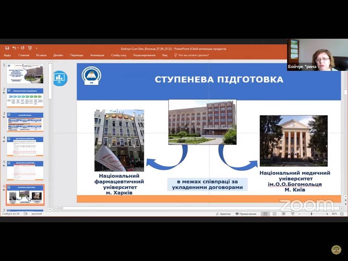Switch to Reading view icon
Screen dimensions: 348x261
[283, 214]
